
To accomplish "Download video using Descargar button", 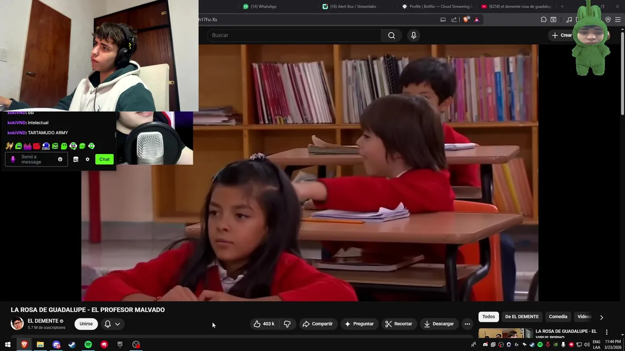I will coord(439,324).
